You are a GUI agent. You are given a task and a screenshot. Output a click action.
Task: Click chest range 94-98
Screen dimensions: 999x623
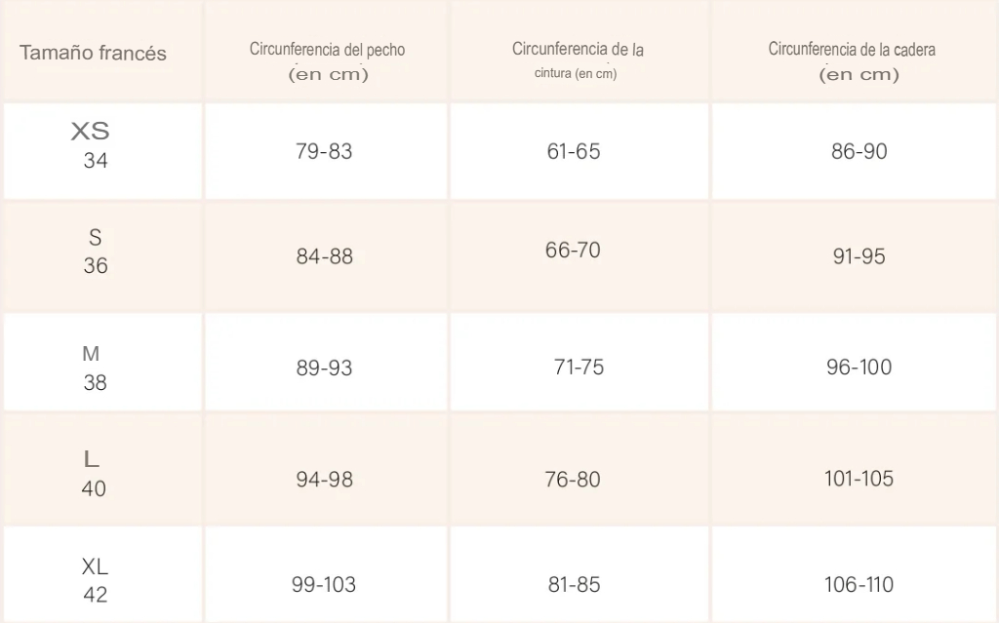point(325,480)
